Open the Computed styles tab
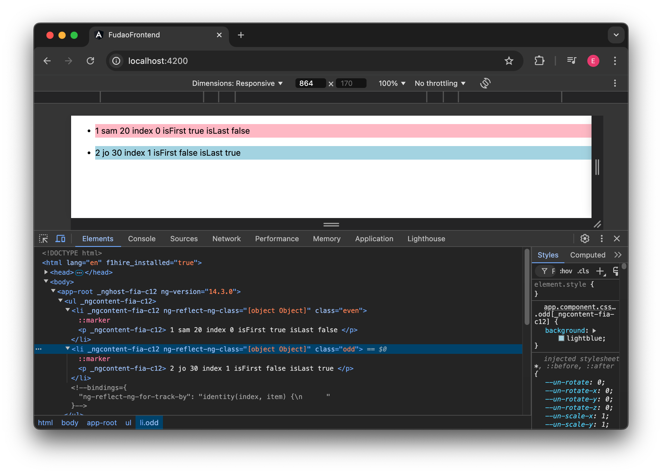Screen dimensions: 662x474 tap(588, 255)
